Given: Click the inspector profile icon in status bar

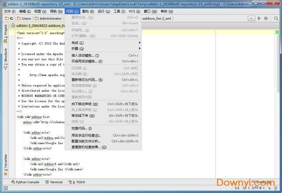Looking at the screenshot, I should [x=276, y=188].
